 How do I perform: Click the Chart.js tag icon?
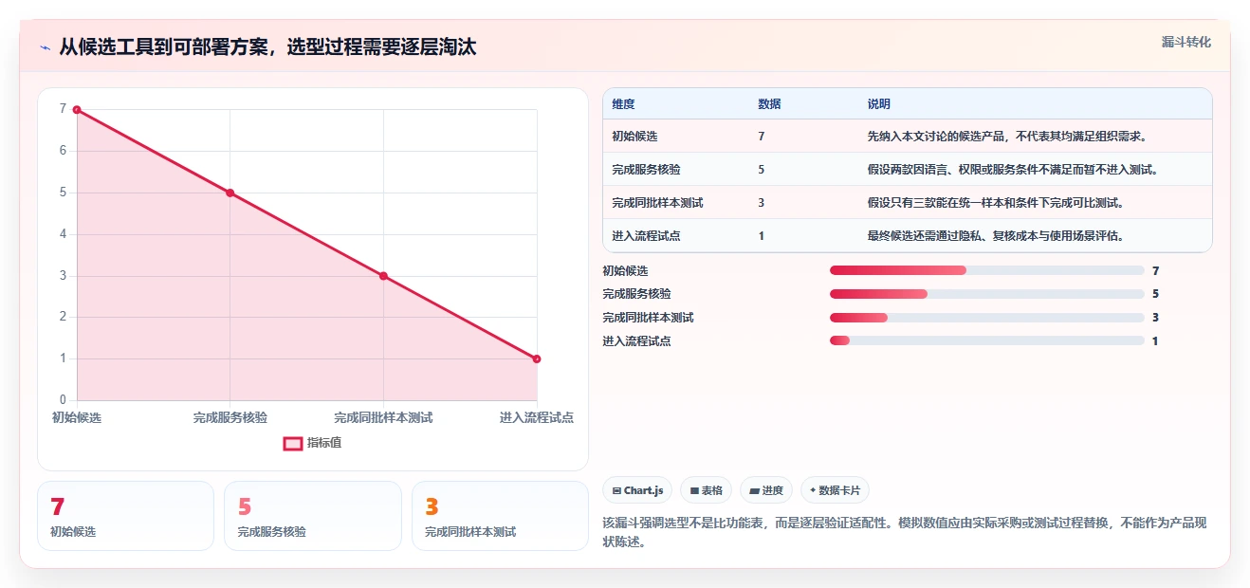point(616,491)
